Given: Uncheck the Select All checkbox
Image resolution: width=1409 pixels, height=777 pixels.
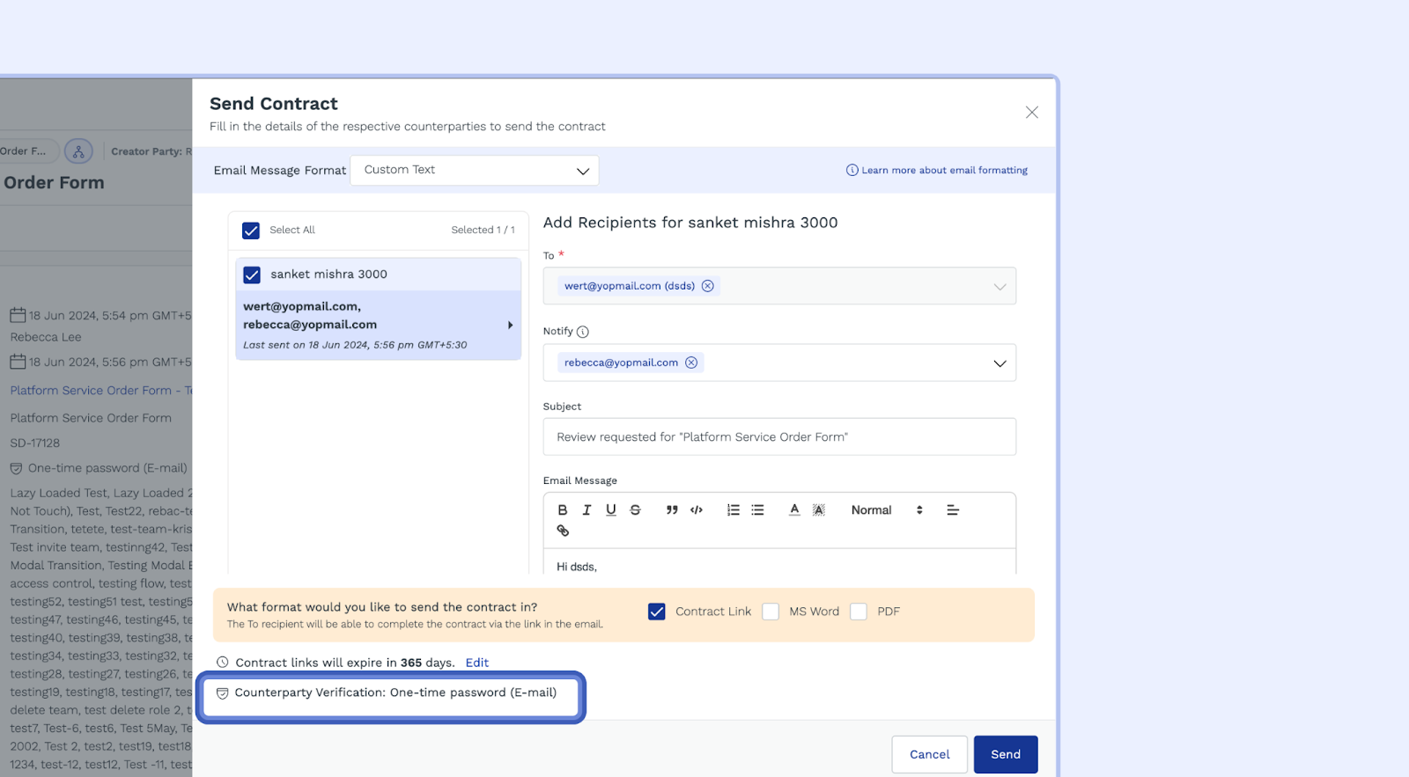Looking at the screenshot, I should 251,231.
